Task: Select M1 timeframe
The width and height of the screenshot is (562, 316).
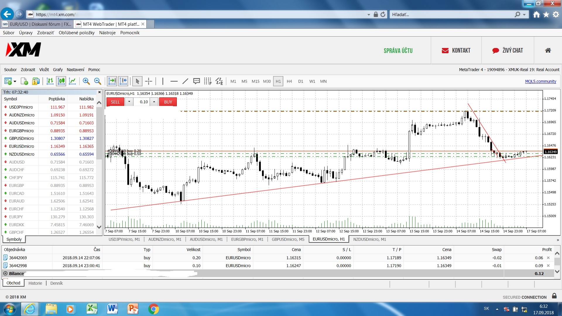Action: 233,81
